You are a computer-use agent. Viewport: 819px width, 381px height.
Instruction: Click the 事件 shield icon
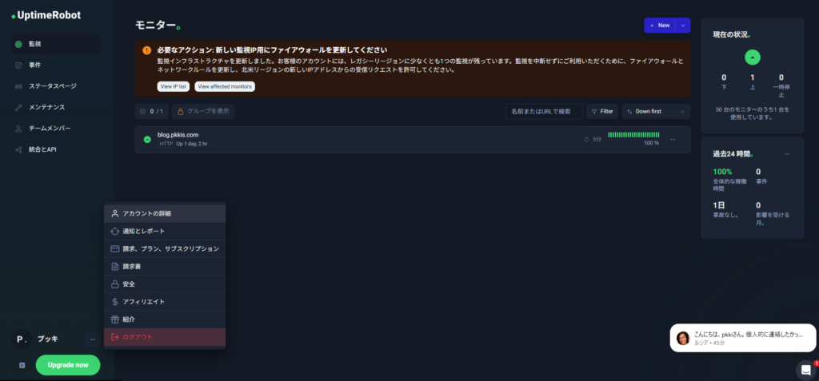(x=18, y=65)
